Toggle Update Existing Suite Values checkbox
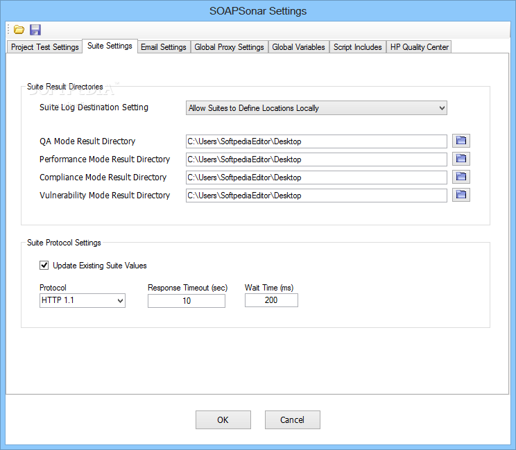Image resolution: width=516 pixels, height=450 pixels. [44, 265]
